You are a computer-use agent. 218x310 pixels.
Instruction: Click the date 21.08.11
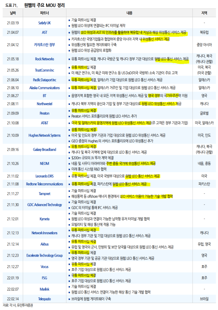click(x=13, y=104)
